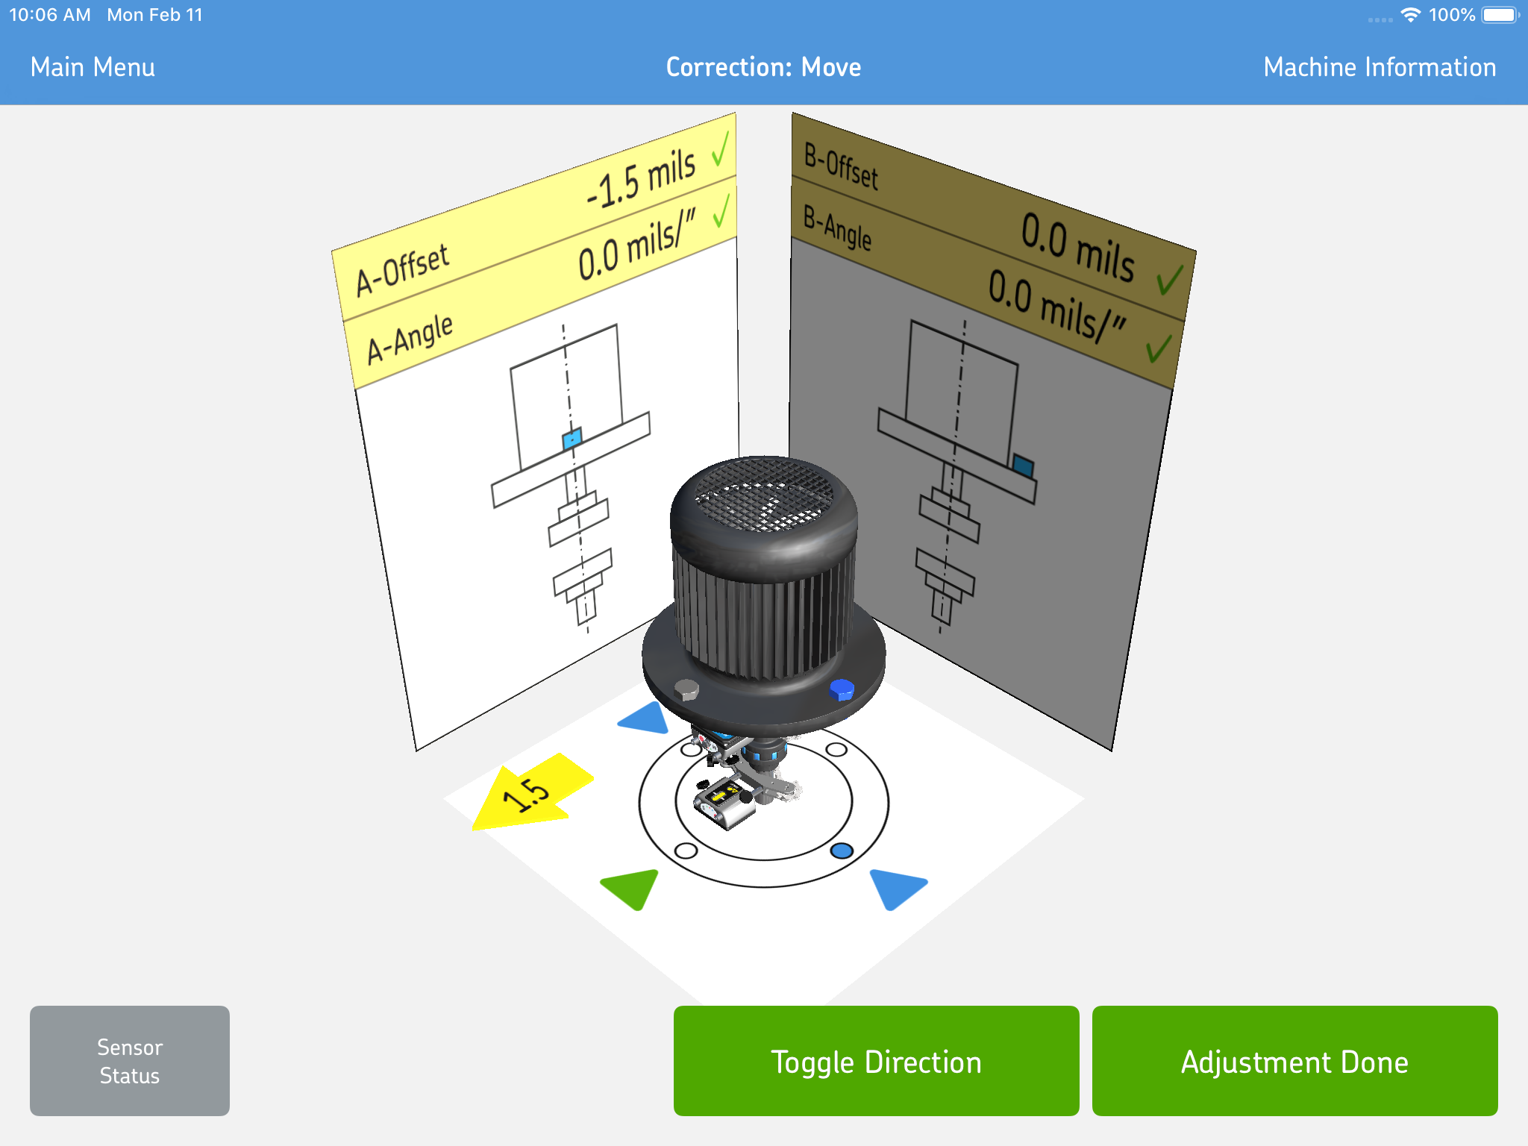
Task: Open the Main Menu
Action: coord(93,67)
